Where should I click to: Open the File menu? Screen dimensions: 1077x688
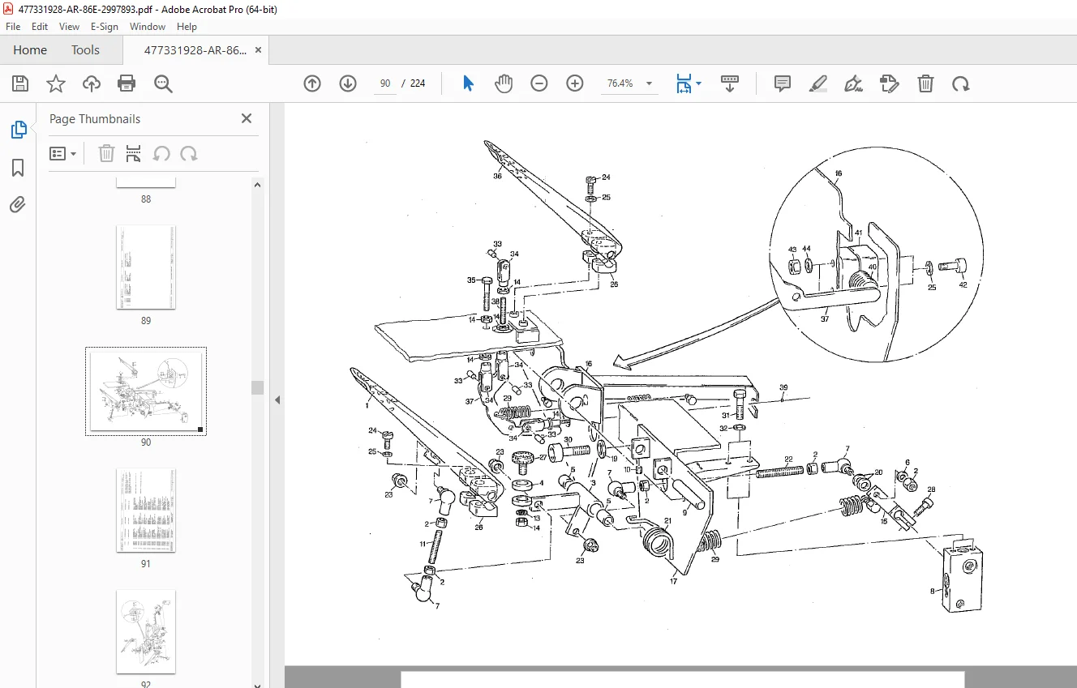(x=13, y=27)
